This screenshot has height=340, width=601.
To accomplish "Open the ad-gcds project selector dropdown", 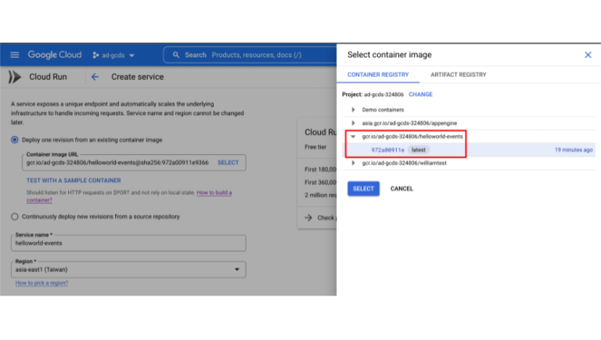I will click(x=113, y=55).
